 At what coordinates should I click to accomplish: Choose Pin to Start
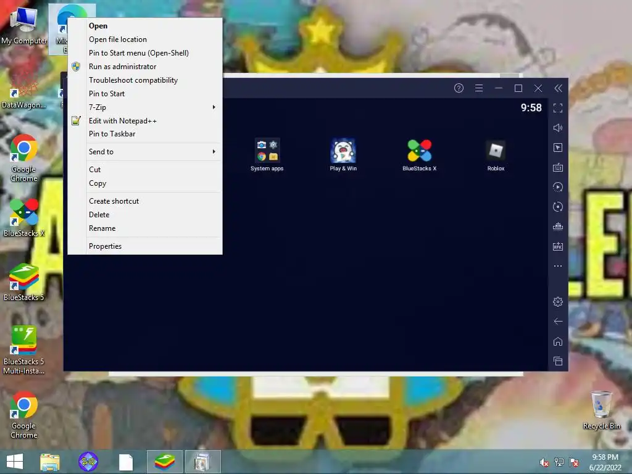(x=145, y=94)
